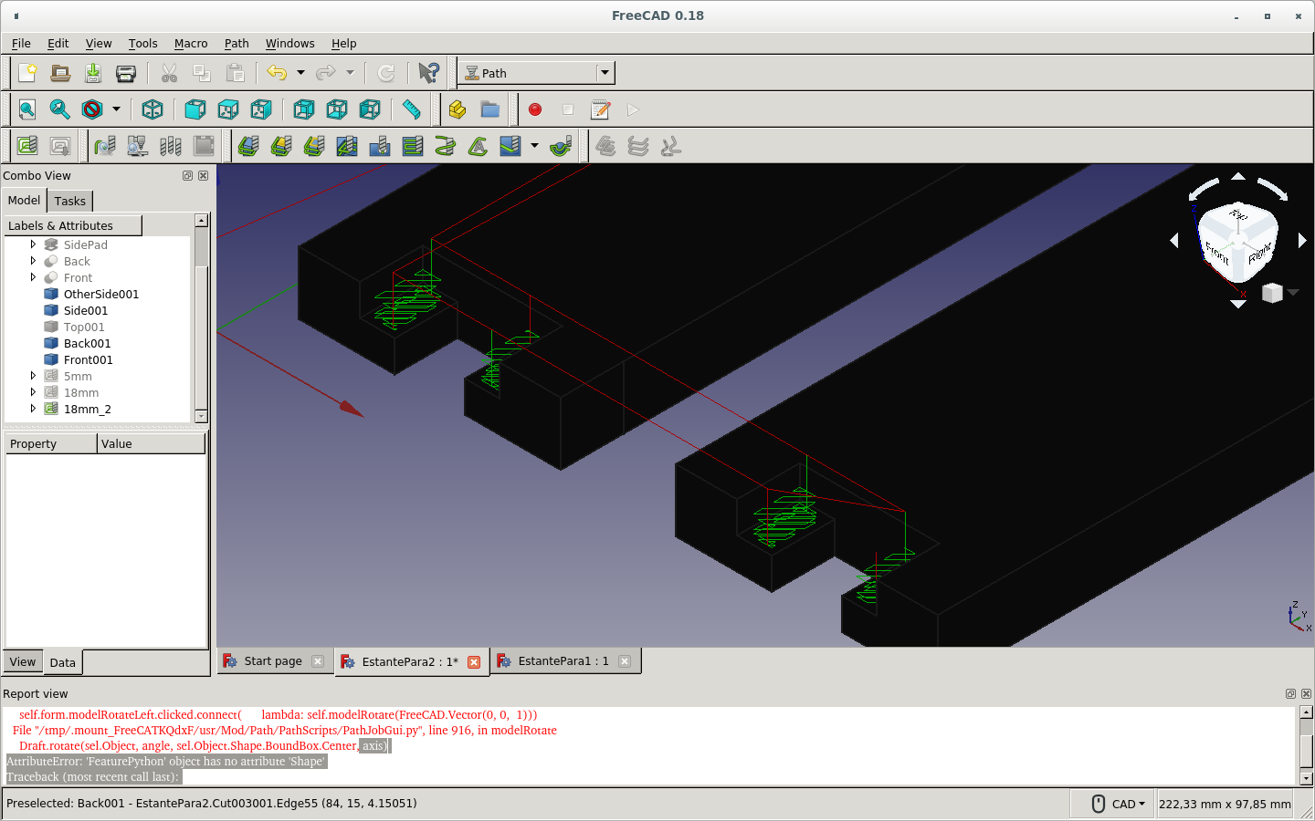Viewport: 1315px width, 821px height.
Task: Open the Windows menu
Action: pos(289,44)
